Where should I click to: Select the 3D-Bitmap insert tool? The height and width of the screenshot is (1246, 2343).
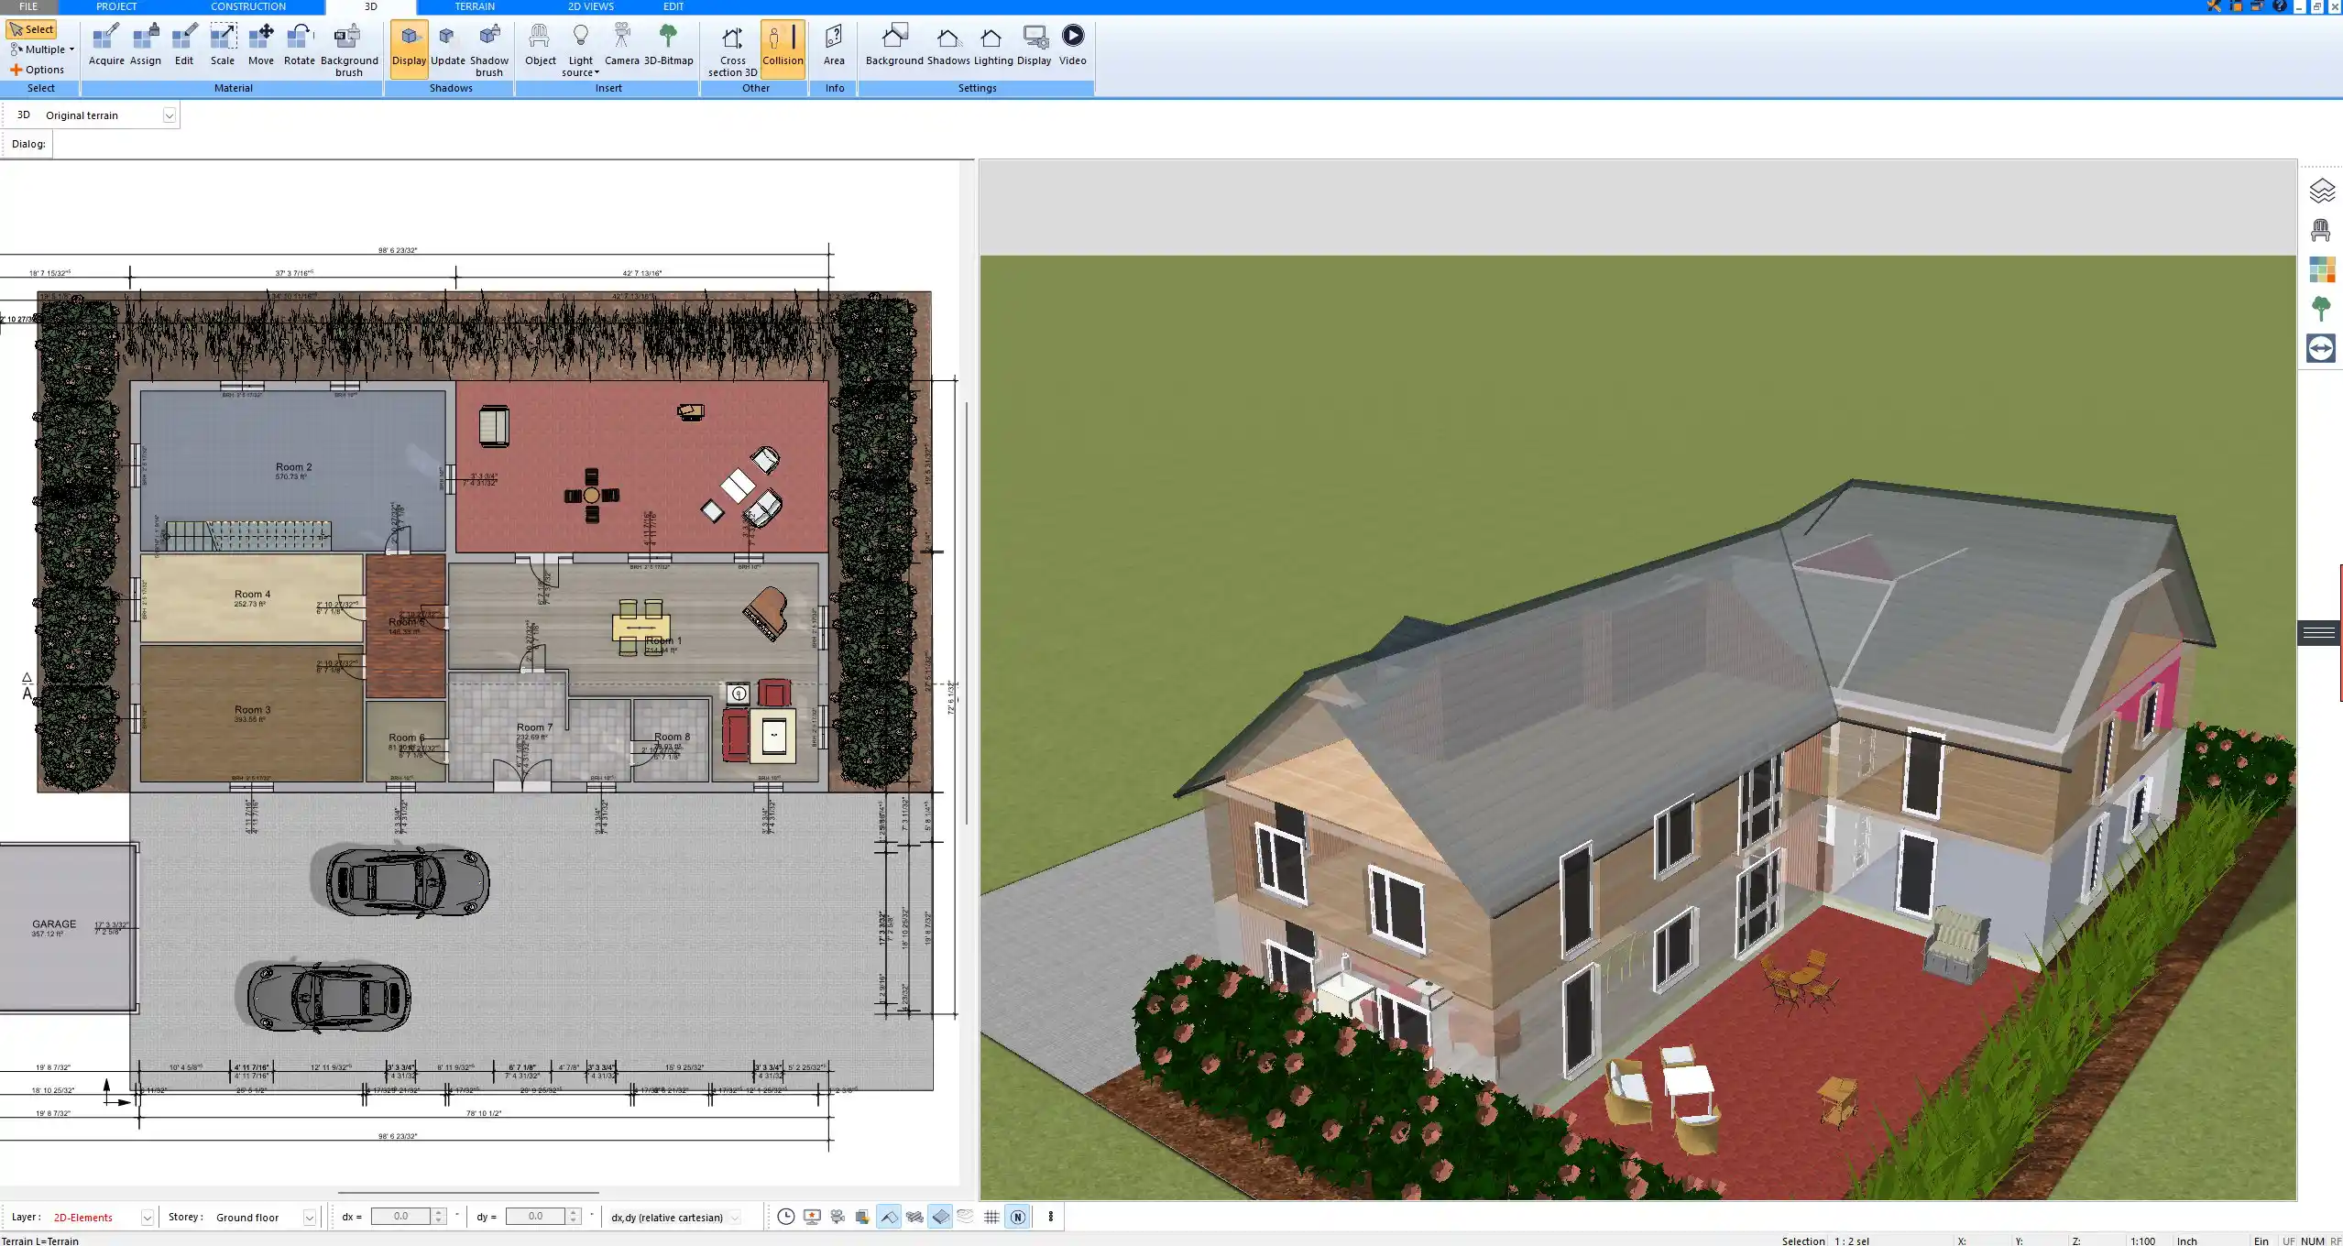[670, 43]
